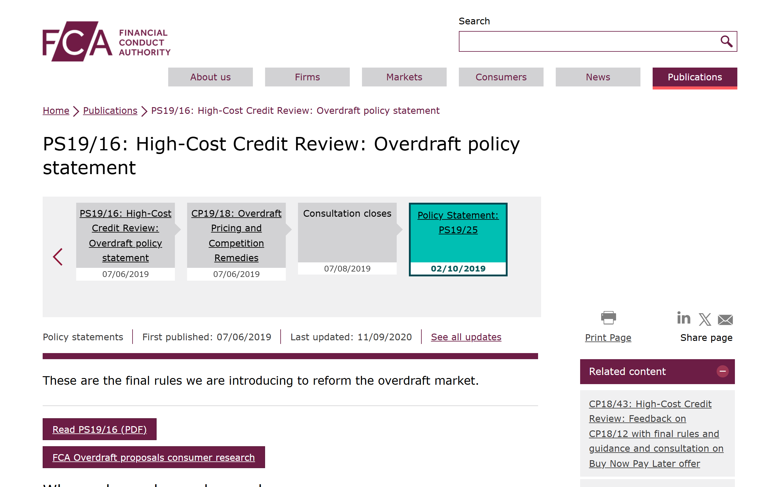Open the Publications menu
Image resolution: width=780 pixels, height=487 pixels.
click(x=695, y=78)
